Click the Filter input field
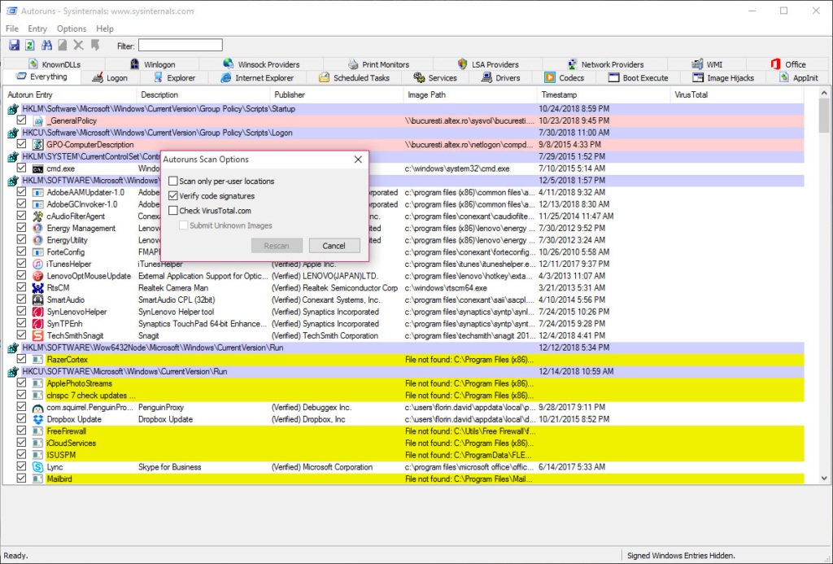 click(x=180, y=46)
